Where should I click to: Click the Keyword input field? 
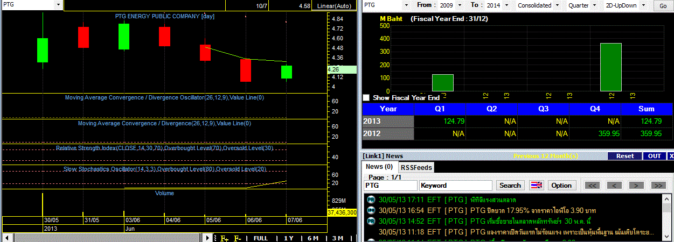coord(456,185)
